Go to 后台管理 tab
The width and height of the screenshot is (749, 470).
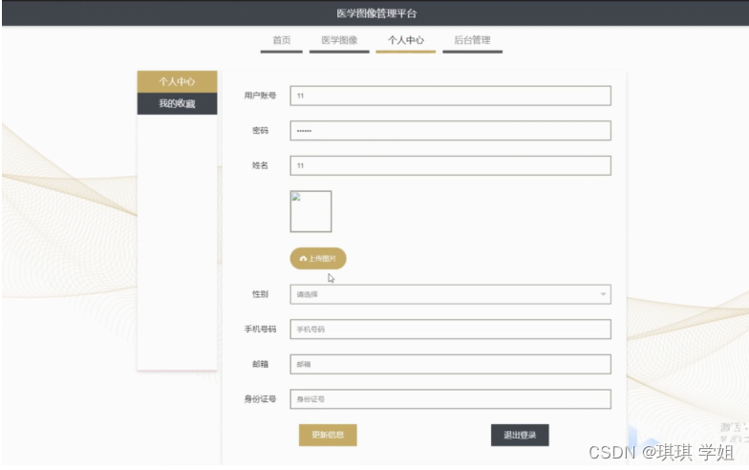(472, 41)
